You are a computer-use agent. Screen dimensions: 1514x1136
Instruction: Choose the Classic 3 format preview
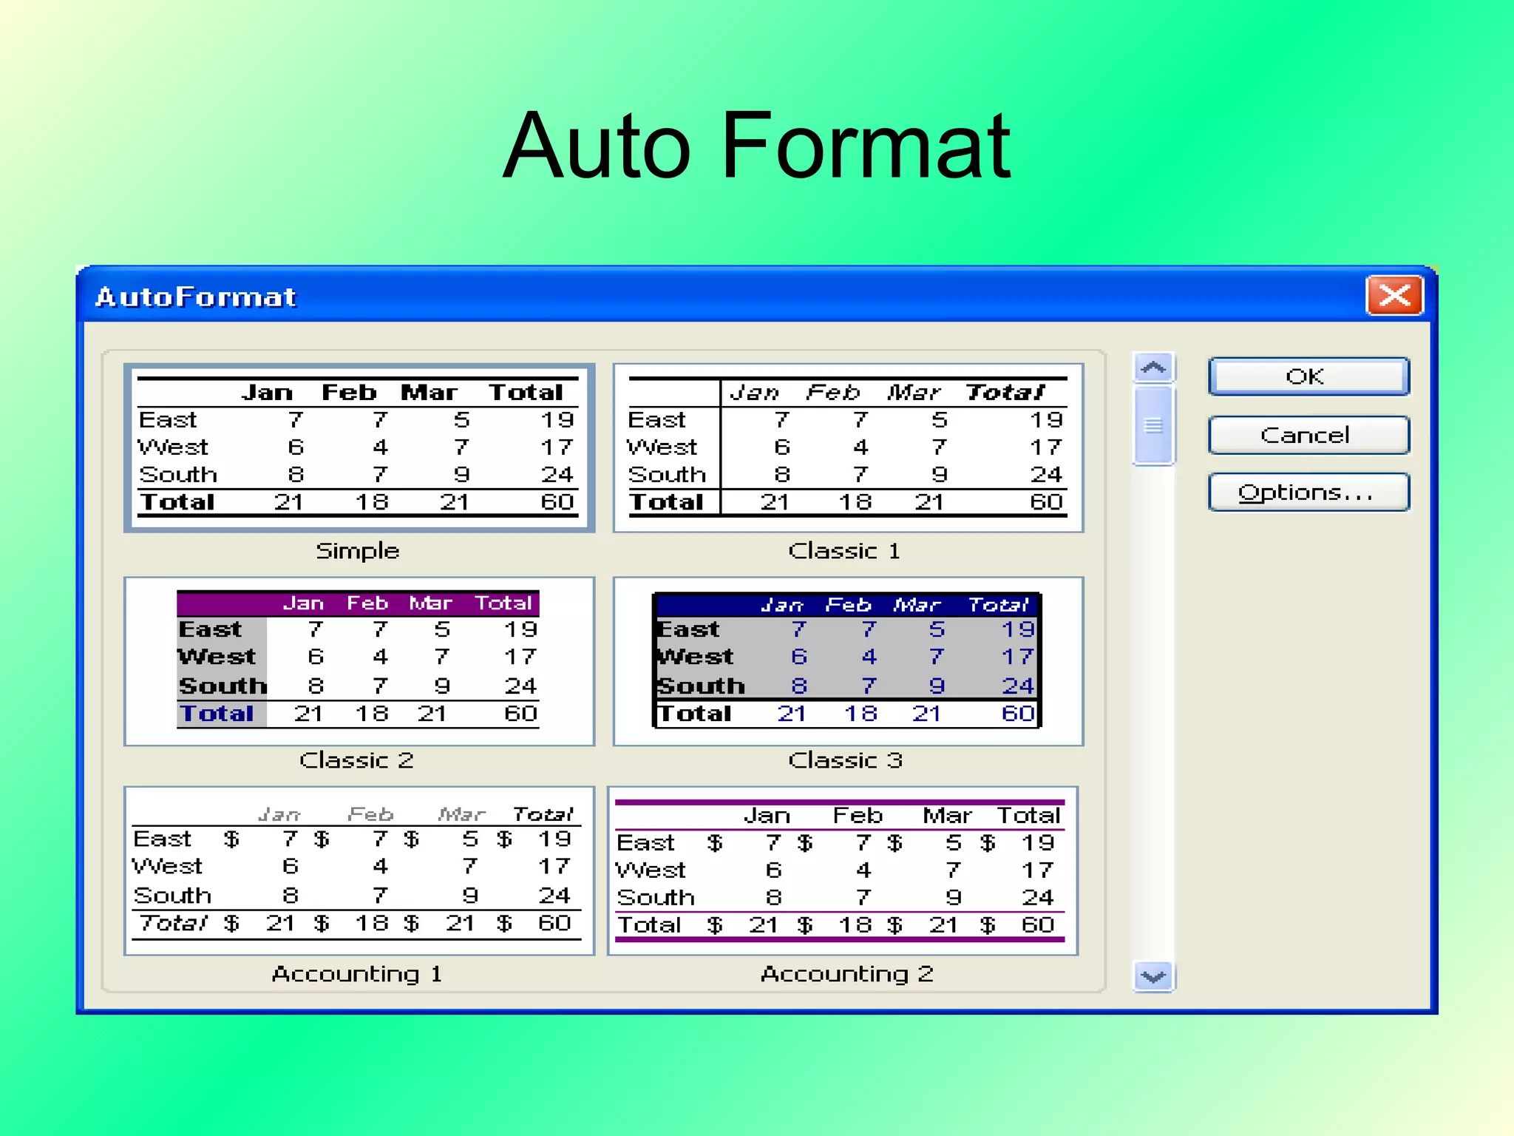[848, 661]
